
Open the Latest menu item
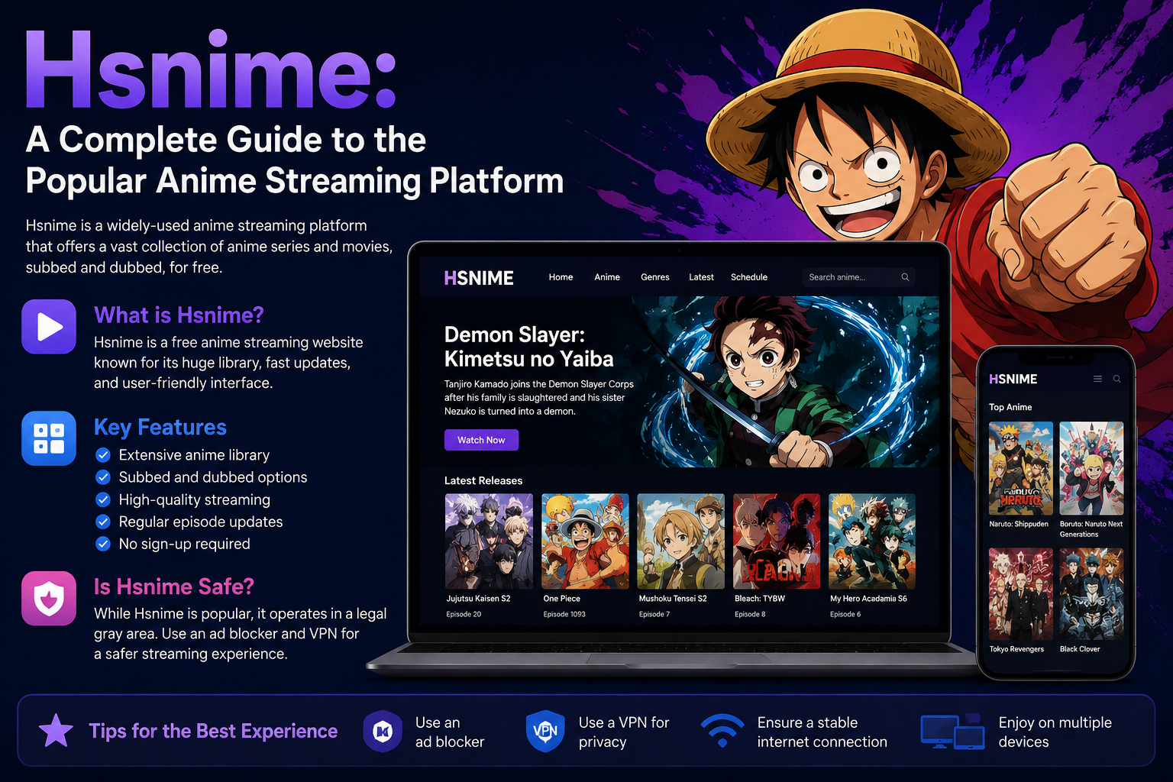tap(701, 277)
